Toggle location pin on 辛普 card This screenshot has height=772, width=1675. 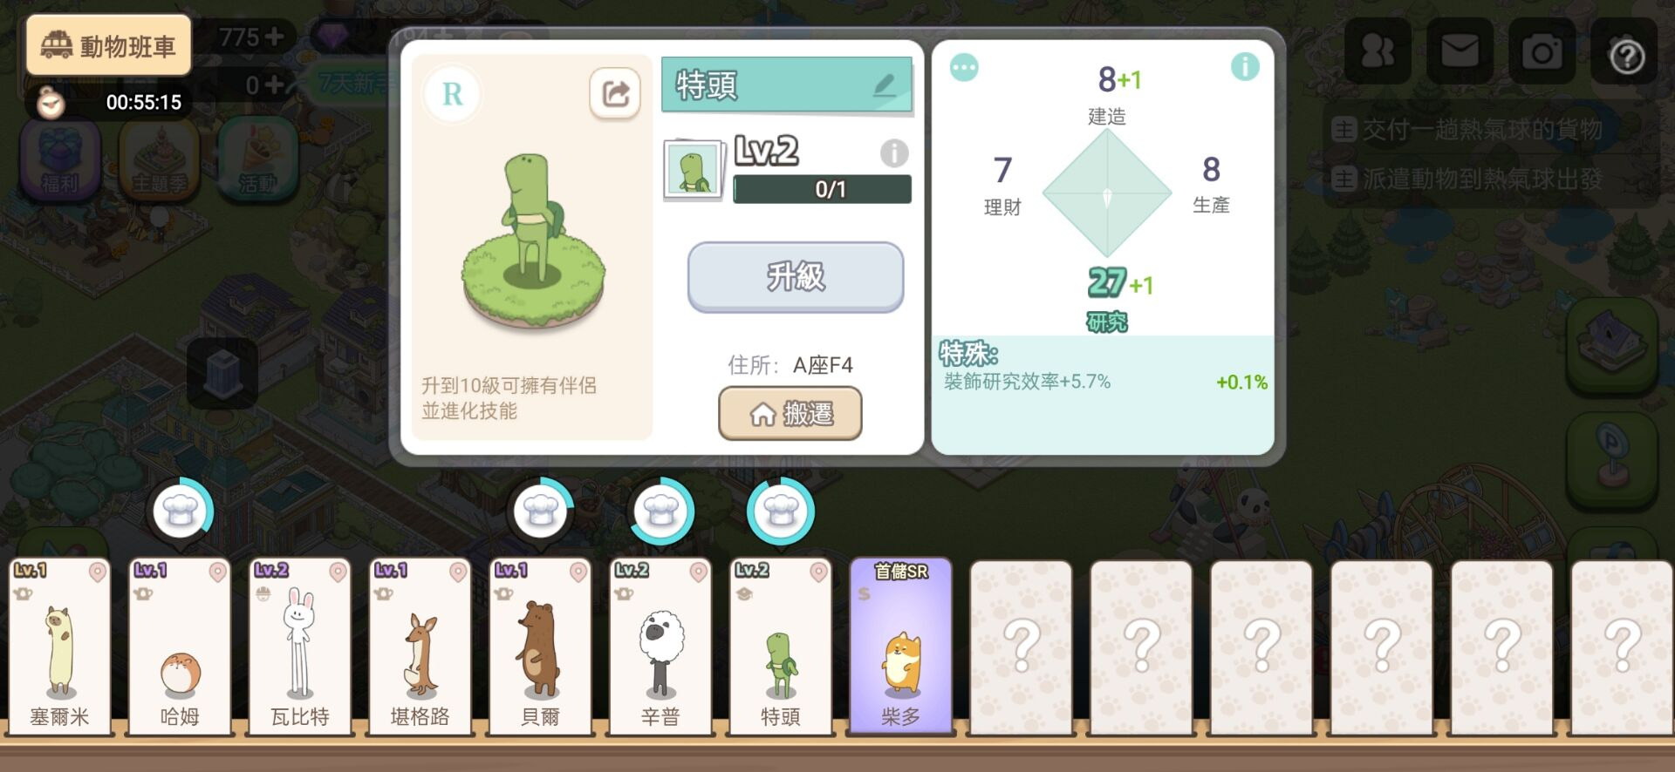(699, 572)
